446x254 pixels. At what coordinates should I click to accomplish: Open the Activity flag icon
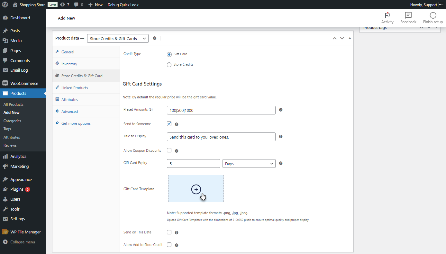[387, 15]
